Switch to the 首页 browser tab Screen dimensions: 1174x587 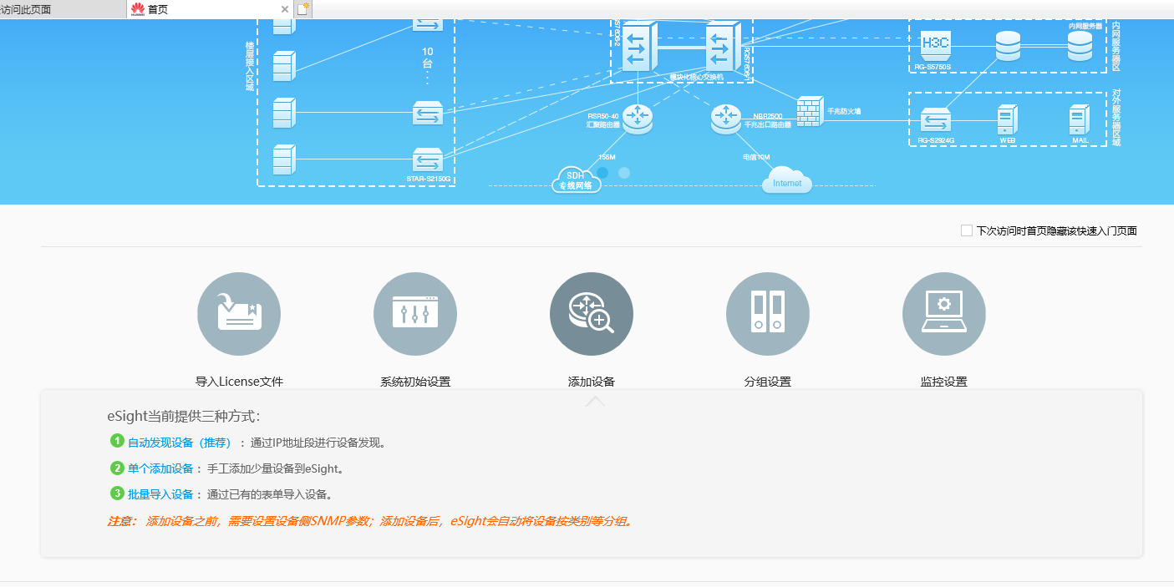[x=211, y=9]
